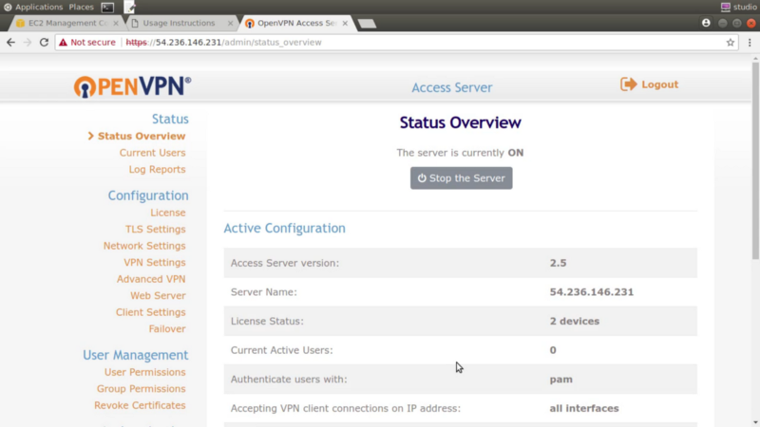Click the Access Server header text

[452, 87]
